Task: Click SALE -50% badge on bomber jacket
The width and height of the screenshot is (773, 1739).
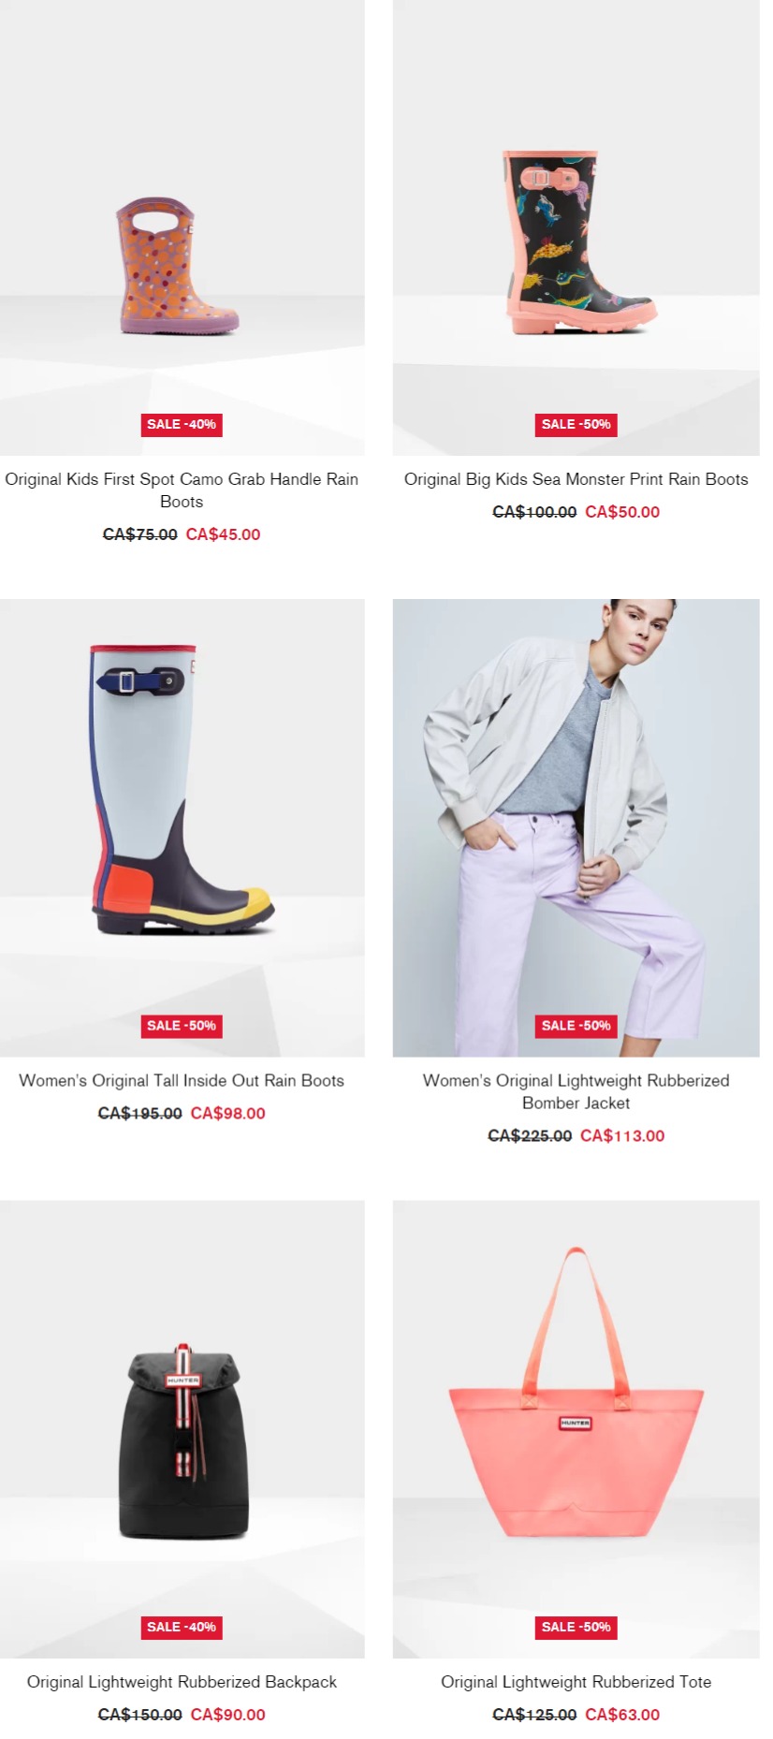Action: [576, 1026]
